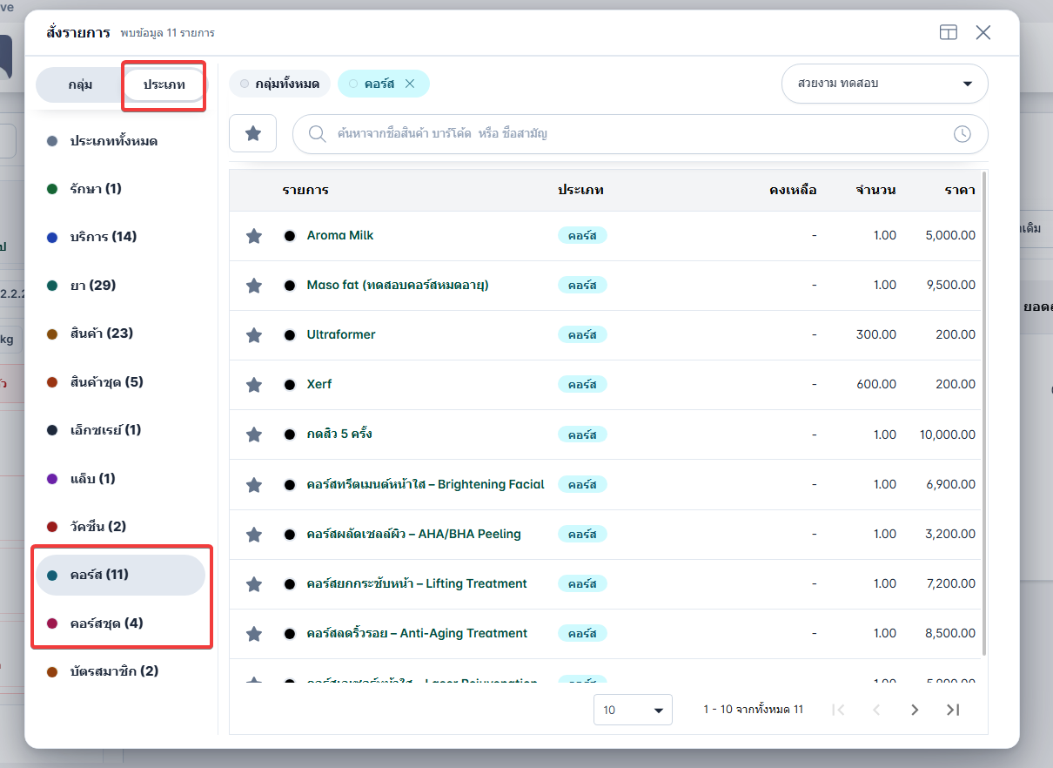Jump to last page arrow
The image size is (1053, 768).
(x=953, y=710)
